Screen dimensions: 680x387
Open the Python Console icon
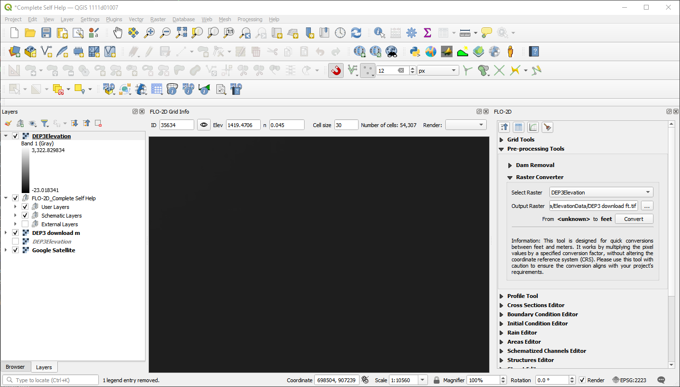tap(414, 52)
